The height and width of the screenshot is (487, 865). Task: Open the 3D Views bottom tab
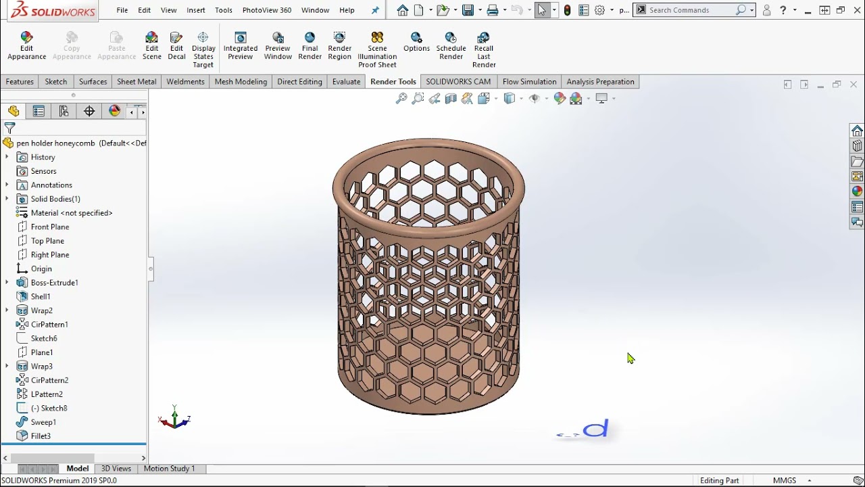pos(116,469)
